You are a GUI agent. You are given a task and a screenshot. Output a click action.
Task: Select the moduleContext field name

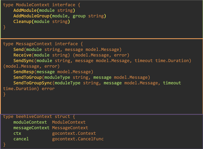point(30,122)
